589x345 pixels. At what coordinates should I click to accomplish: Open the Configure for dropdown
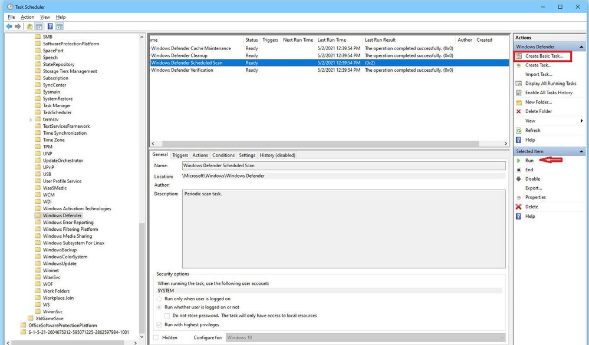(x=366, y=337)
